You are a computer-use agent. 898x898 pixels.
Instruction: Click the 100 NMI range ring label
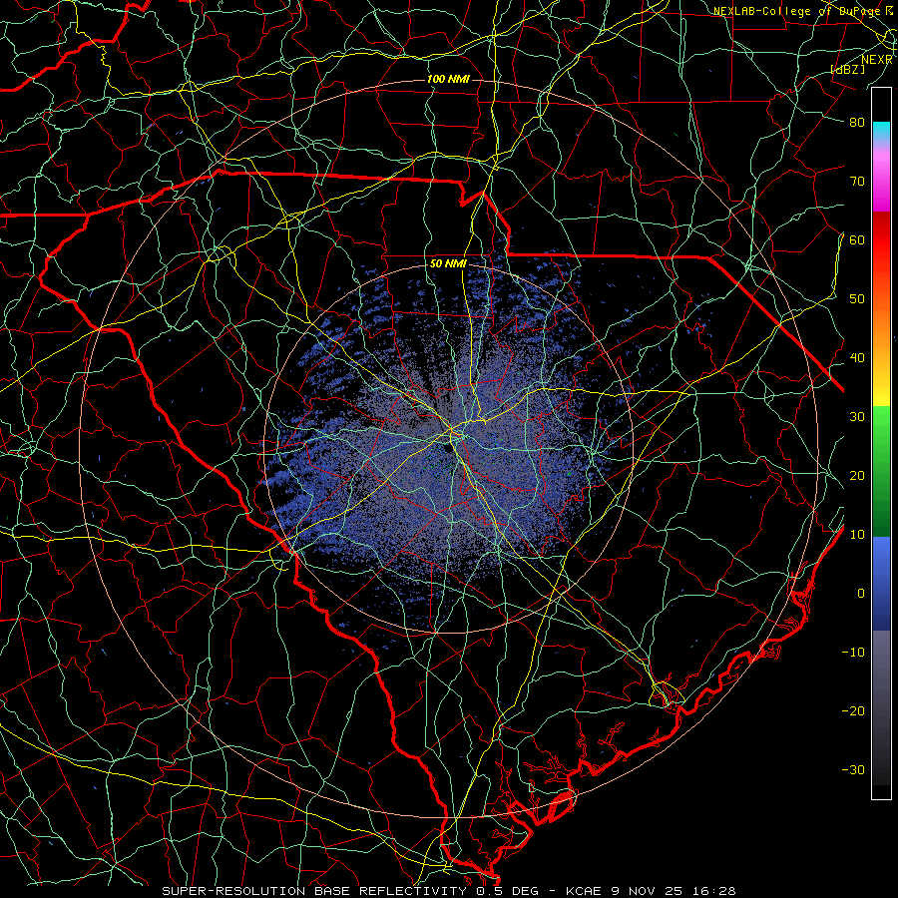[x=448, y=79]
